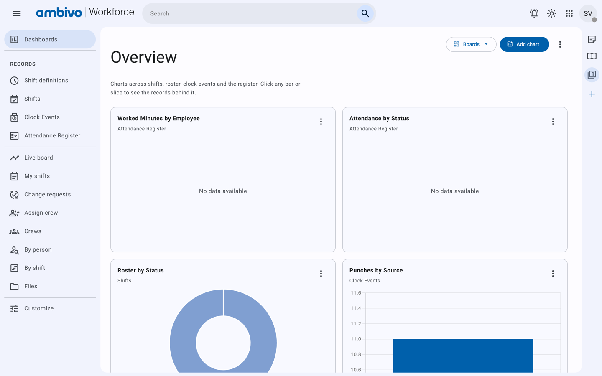
Task: Open Overview page more options menu
Action: pos(560,44)
